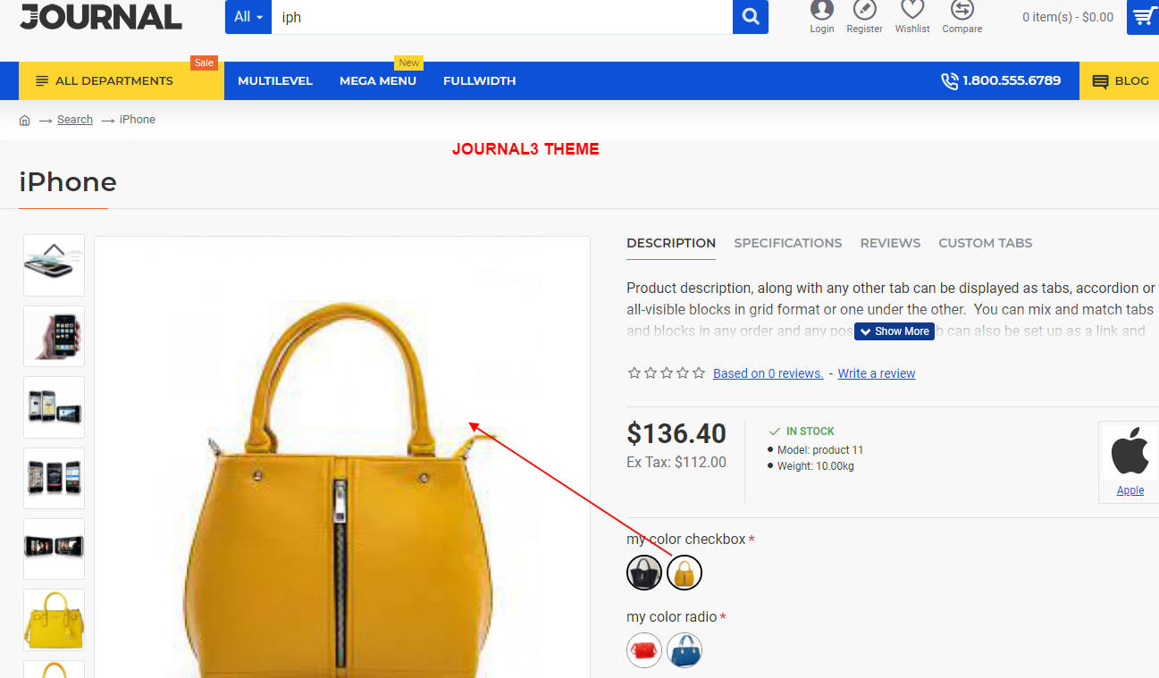Choose the red bag color radio

[644, 650]
